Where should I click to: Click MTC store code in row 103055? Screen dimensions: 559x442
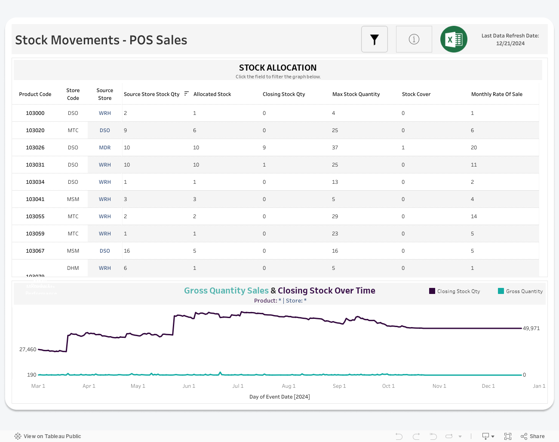73,216
